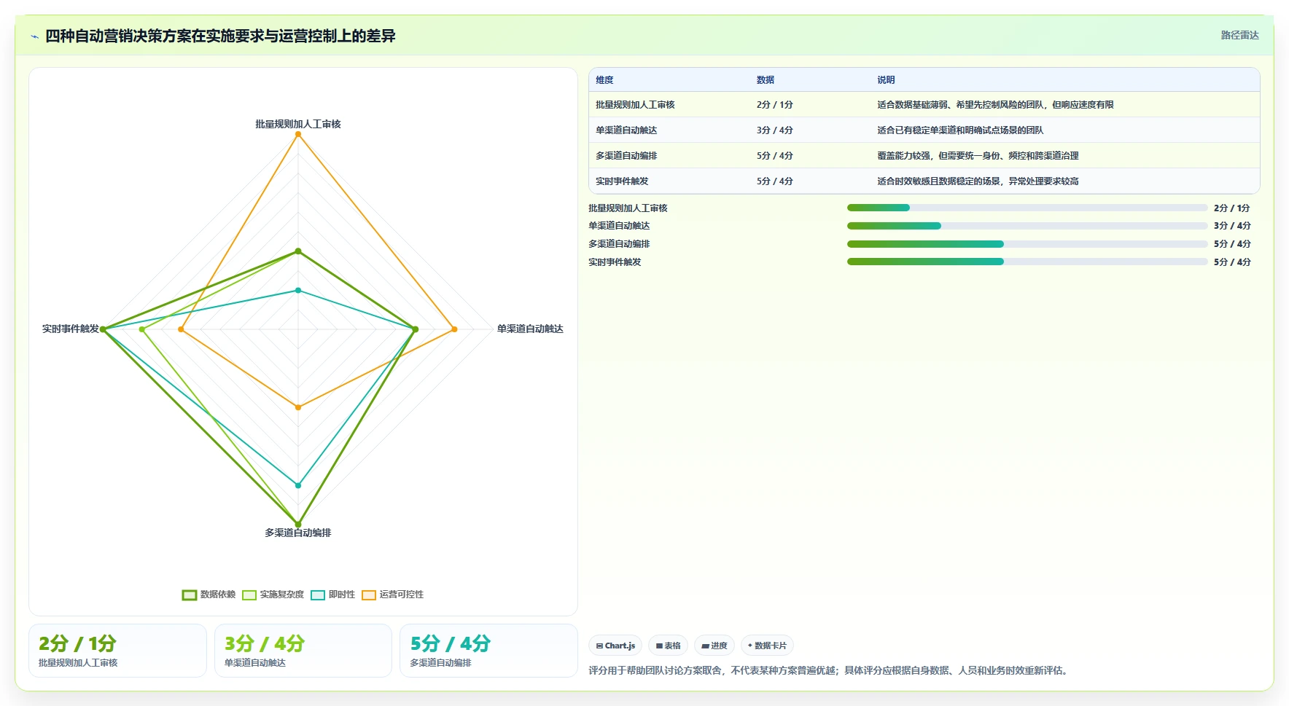Click radar axis label 批量规则加人工审核

coord(297,125)
